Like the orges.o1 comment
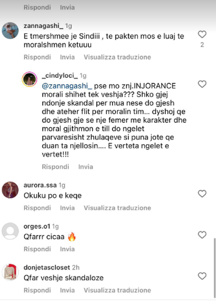 tap(202, 235)
